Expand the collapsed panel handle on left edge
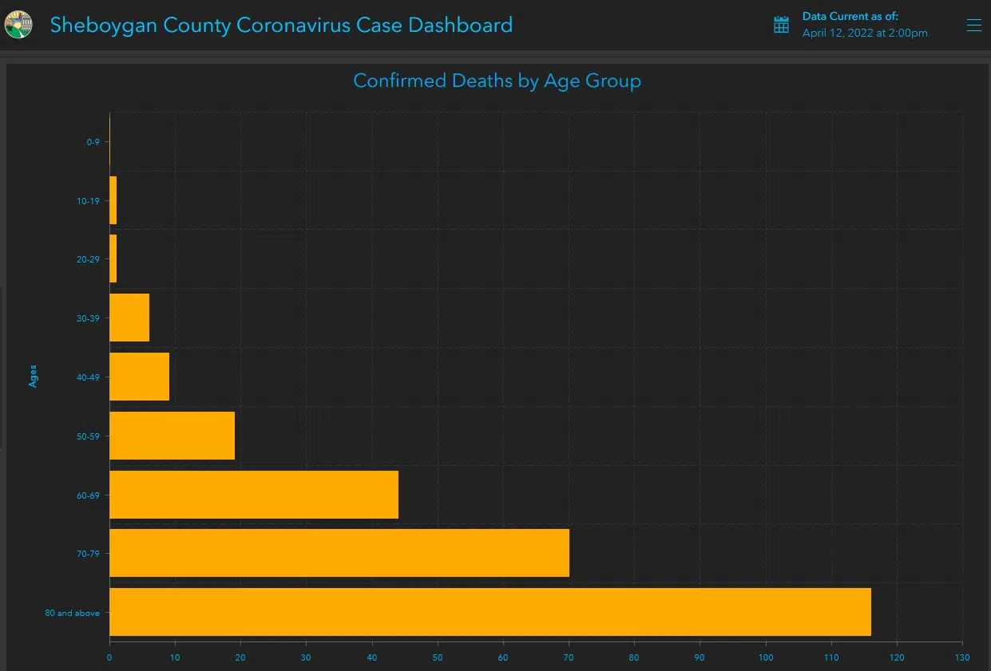 [2, 367]
